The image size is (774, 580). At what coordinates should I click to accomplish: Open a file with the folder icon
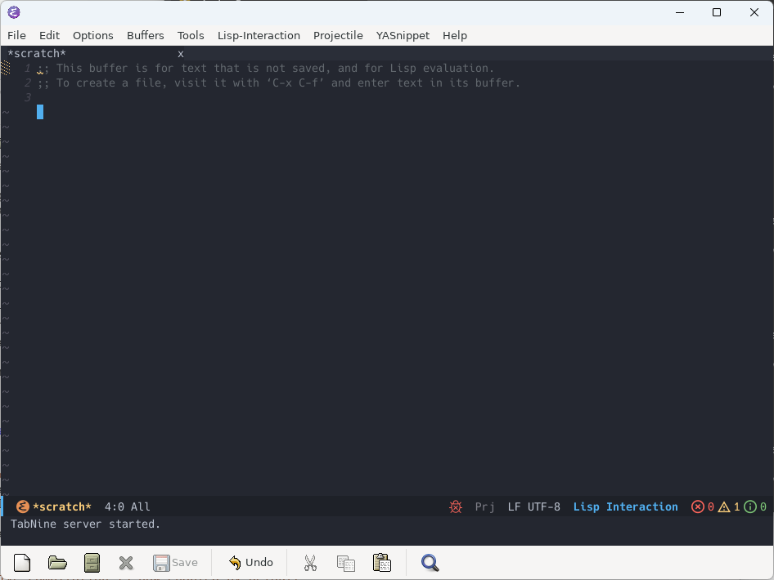[x=57, y=562]
